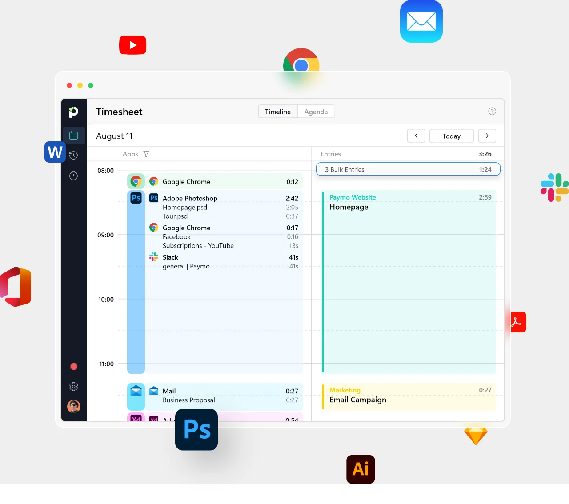Switch to the Agenda tab
The image size is (569, 504).
(316, 112)
